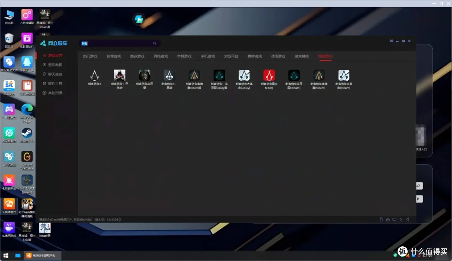Open 黑神话:悟空 Epic版 desktop icon

pyautogui.click(x=27, y=232)
